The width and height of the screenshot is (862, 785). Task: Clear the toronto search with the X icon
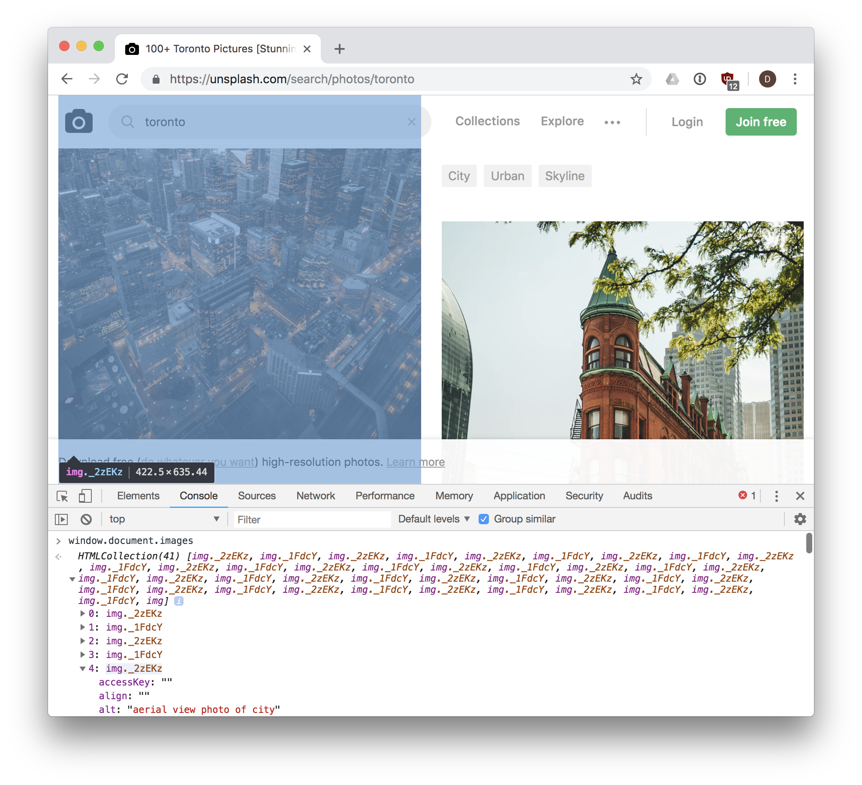coord(411,122)
